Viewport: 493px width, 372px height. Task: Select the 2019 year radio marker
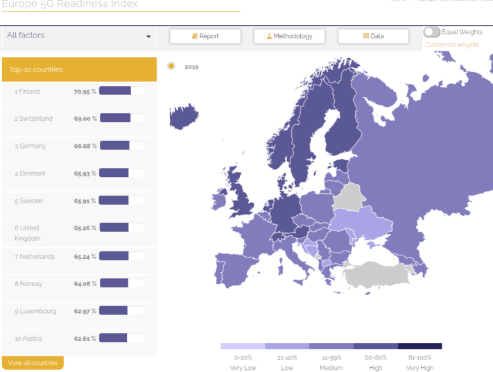[x=171, y=67]
